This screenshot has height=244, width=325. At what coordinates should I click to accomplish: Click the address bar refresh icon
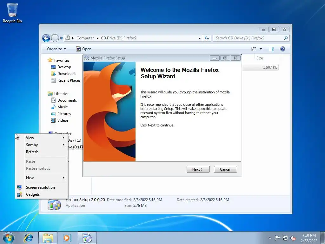coord(207,38)
